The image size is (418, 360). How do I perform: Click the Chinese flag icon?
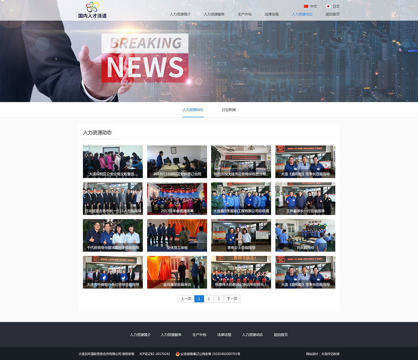tap(306, 6)
